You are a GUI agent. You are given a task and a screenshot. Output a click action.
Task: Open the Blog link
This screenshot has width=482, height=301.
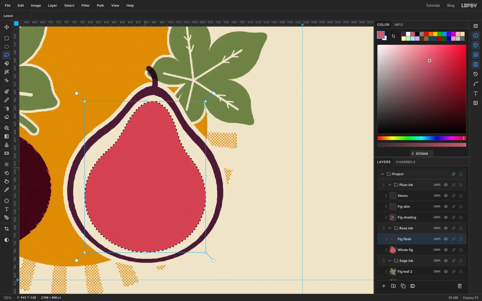[451, 5]
